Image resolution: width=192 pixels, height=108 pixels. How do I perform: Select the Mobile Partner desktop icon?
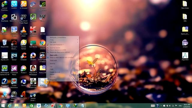click(x=24, y=45)
